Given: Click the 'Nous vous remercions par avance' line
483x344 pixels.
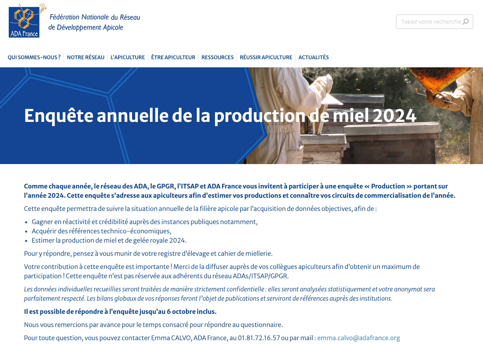Looking at the screenshot, I should coord(153,325).
